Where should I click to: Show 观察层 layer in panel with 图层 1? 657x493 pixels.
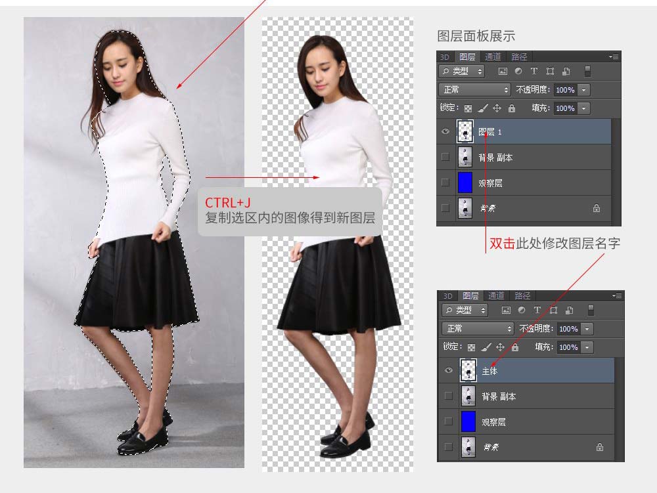pos(445,182)
